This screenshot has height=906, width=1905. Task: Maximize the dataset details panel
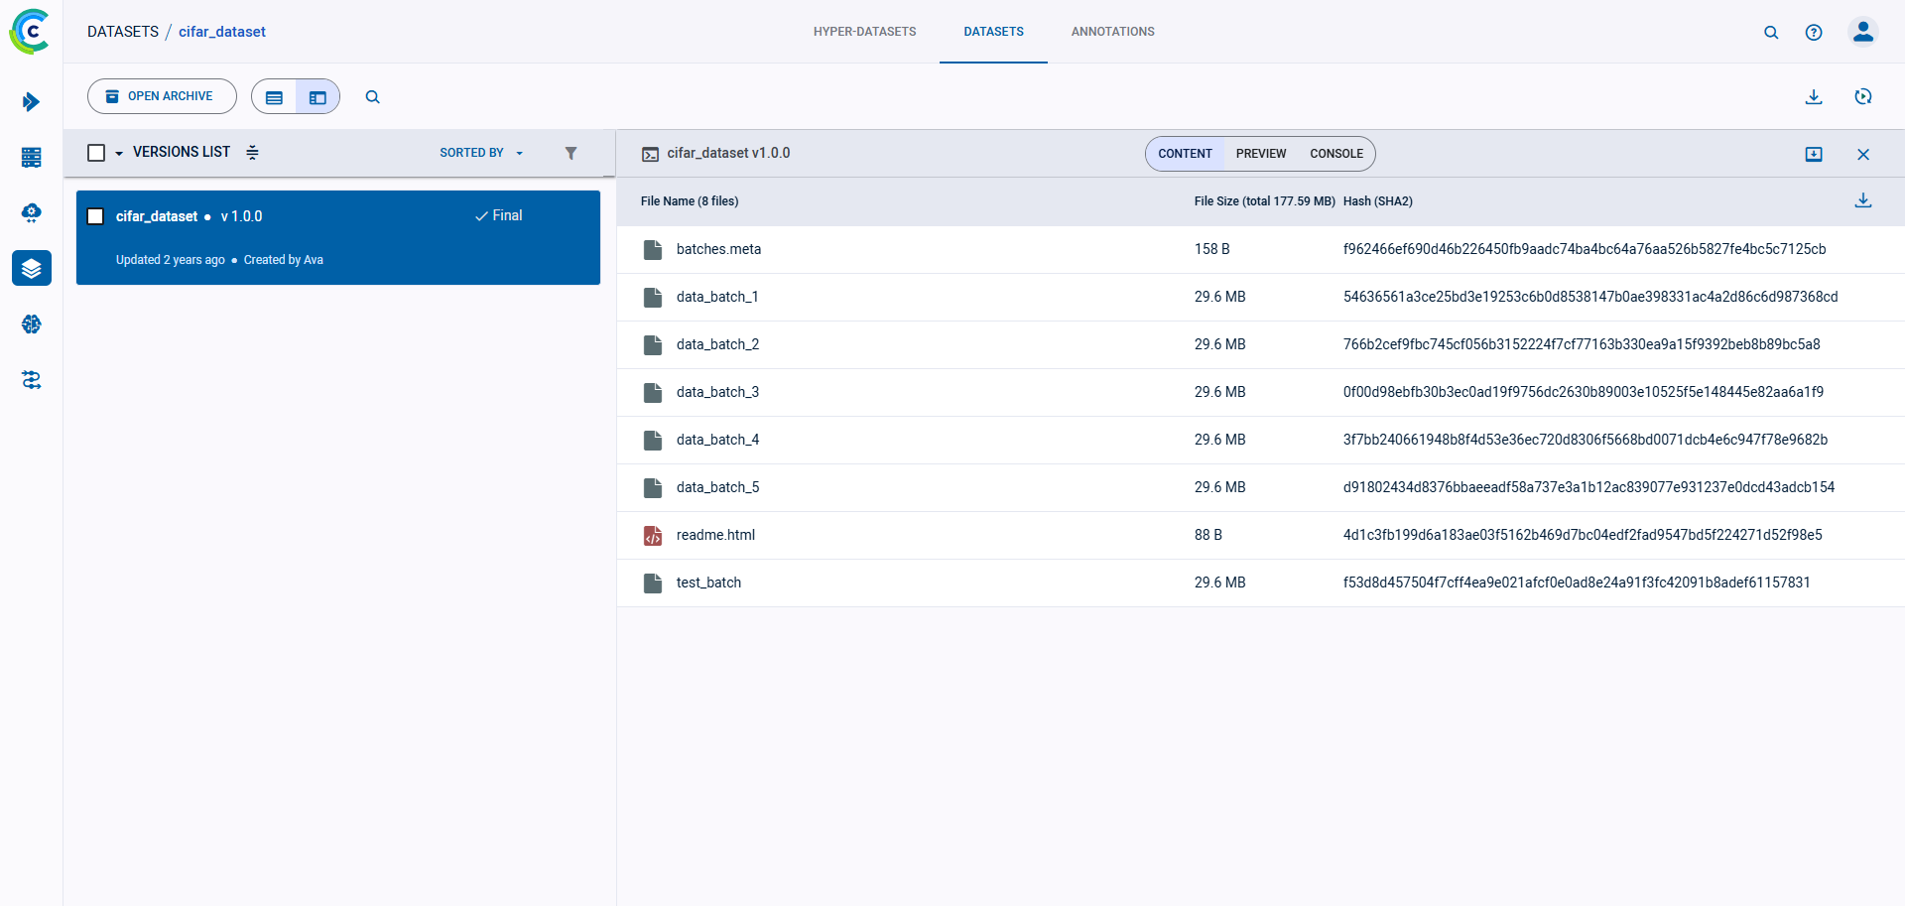[x=1813, y=154]
